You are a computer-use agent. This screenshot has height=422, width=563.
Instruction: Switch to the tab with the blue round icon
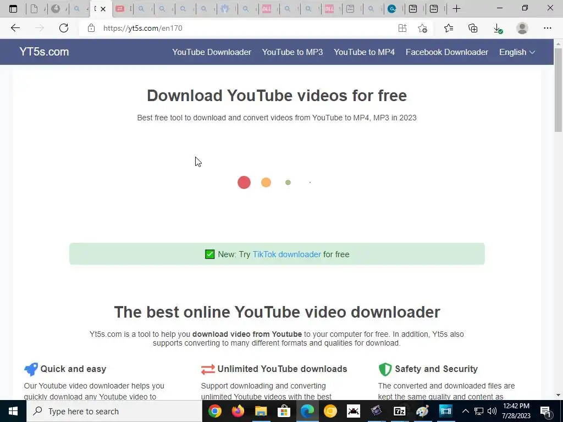click(x=392, y=9)
